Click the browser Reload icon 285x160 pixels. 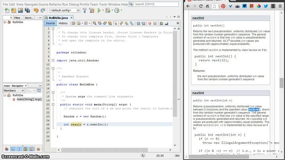click(201, 6)
